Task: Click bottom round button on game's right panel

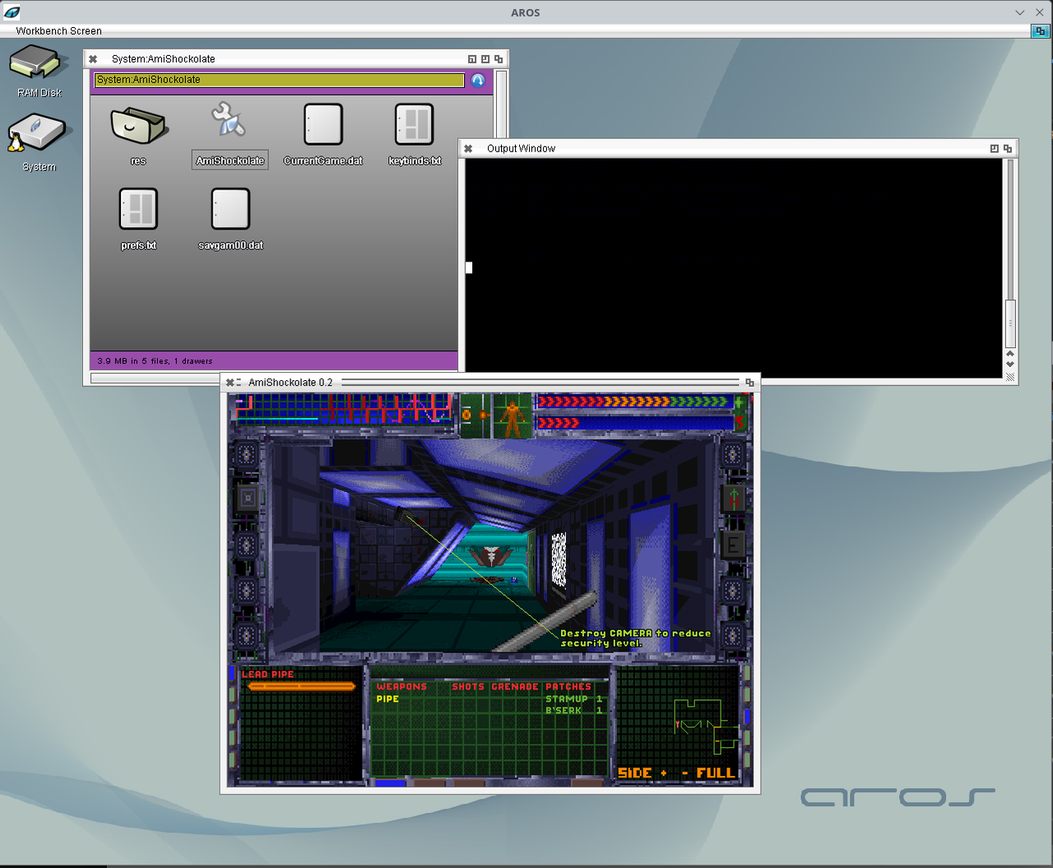Action: pyautogui.click(x=734, y=635)
